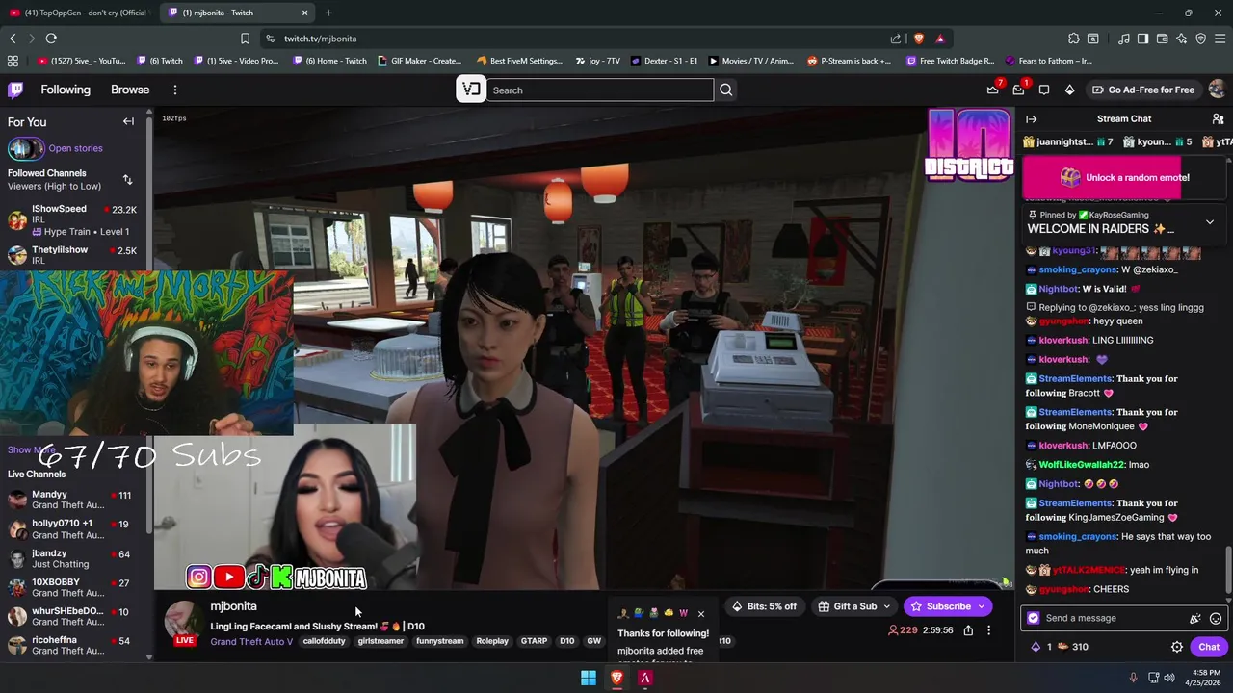
Task: Open chat emote picker
Action: pyautogui.click(x=1216, y=618)
